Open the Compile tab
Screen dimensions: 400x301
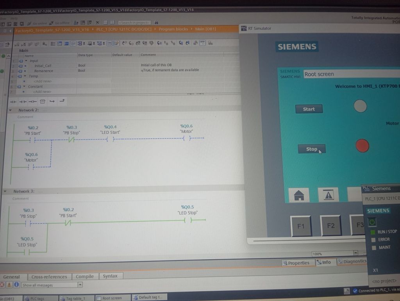point(85,276)
